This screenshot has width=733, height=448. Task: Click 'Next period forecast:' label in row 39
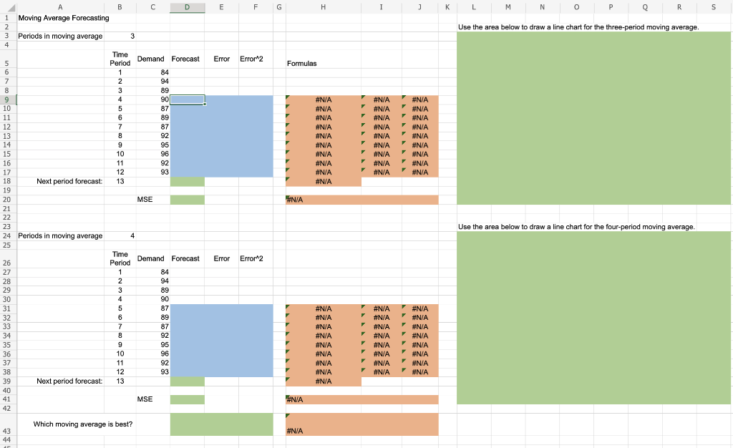click(x=69, y=381)
